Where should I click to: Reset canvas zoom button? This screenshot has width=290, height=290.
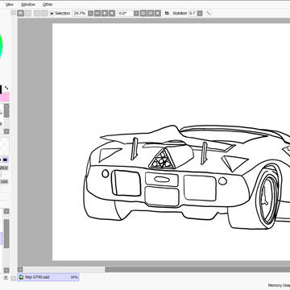112,13
